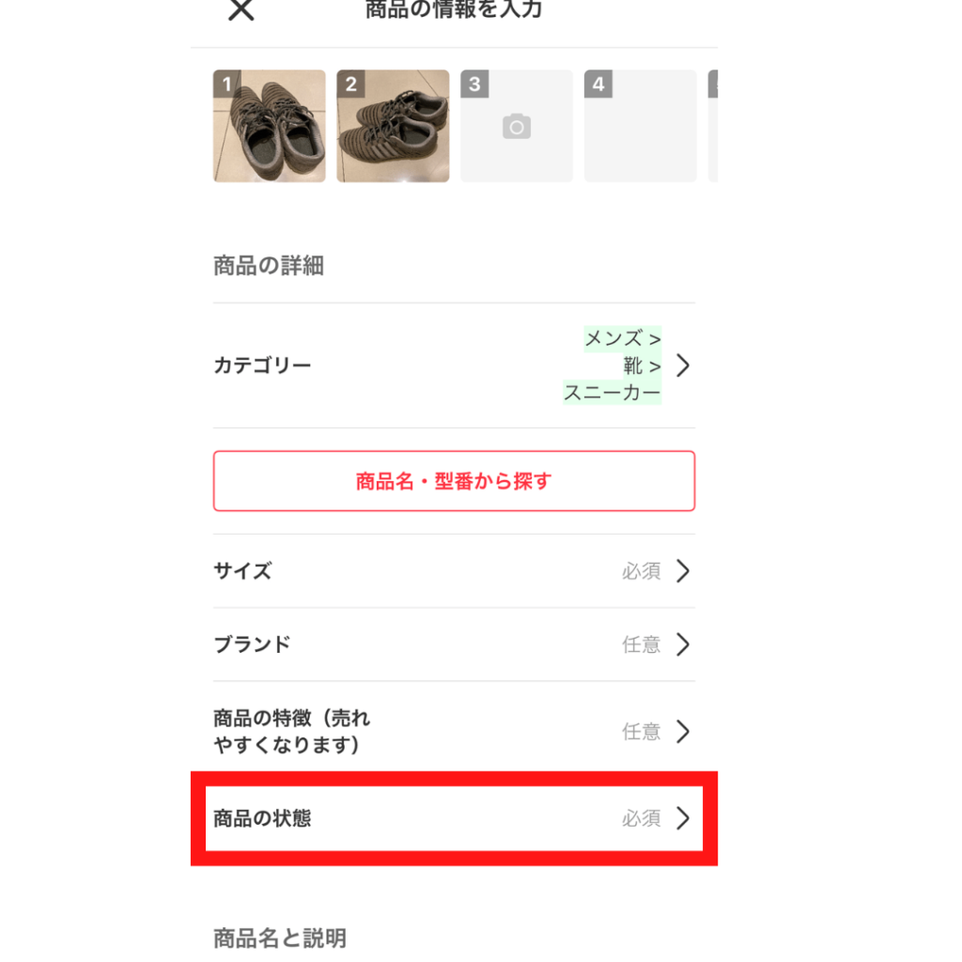Viewport: 962px width, 962px height.
Task: Open the camera icon in photo slot 3
Action: click(x=517, y=127)
